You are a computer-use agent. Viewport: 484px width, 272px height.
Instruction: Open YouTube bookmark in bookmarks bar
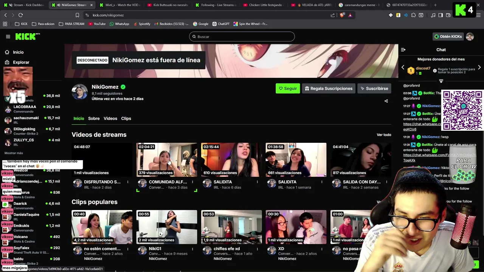97,24
